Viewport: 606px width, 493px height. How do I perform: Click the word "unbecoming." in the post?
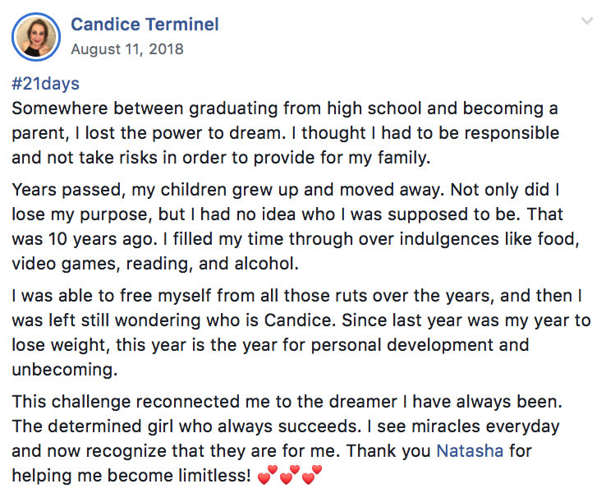click(x=65, y=370)
